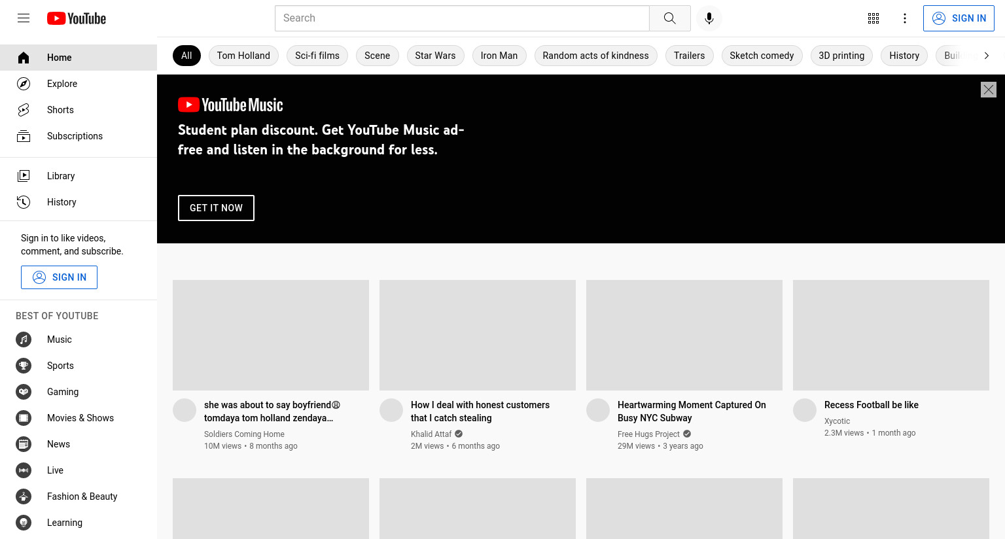Screen dimensions: 1005x539
Task: Open the three-dot settings menu
Action: [x=905, y=18]
